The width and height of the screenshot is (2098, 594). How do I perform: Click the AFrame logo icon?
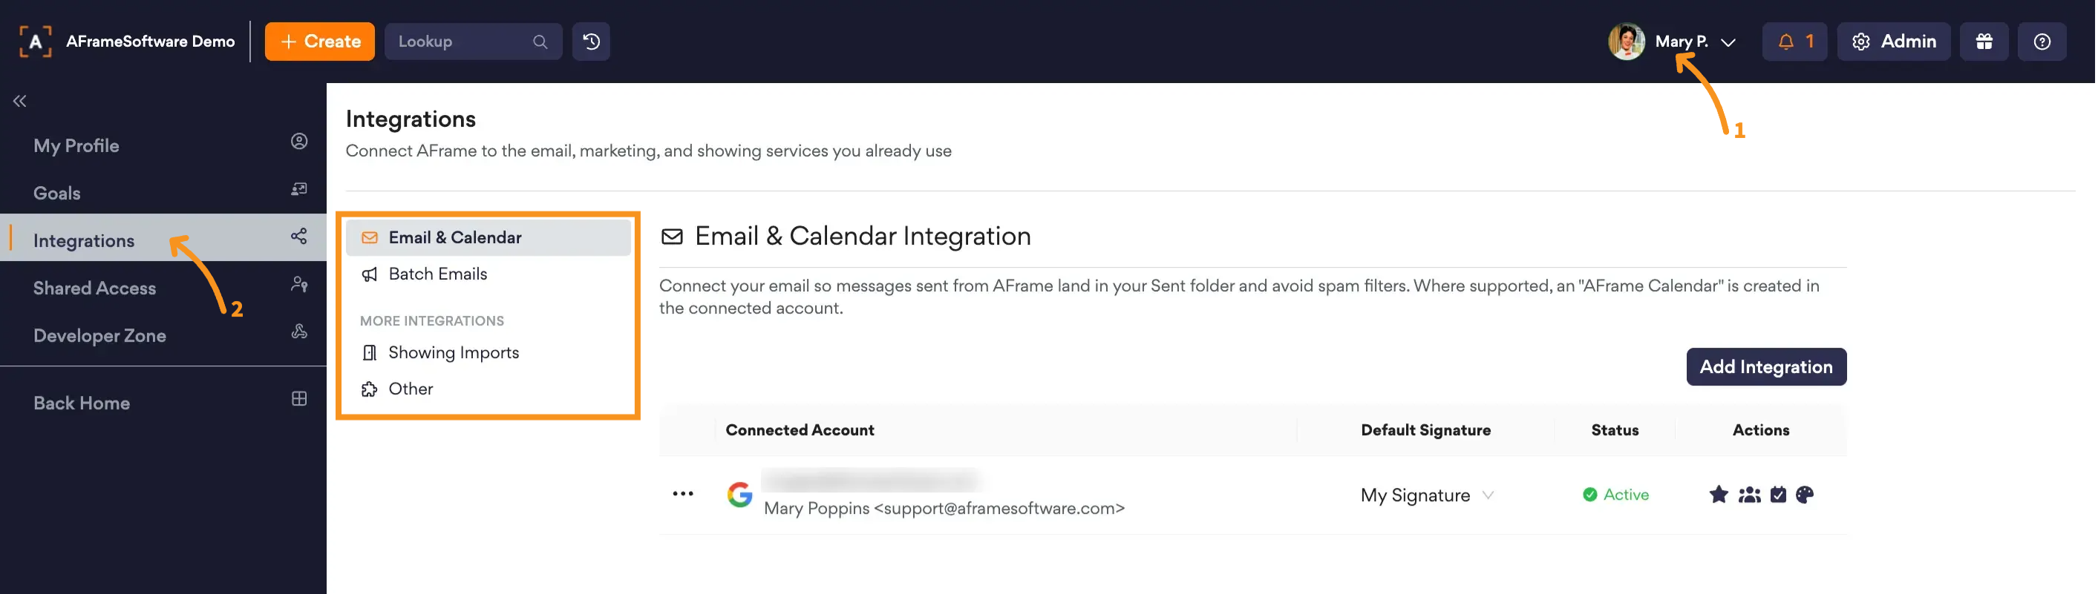[x=35, y=42]
